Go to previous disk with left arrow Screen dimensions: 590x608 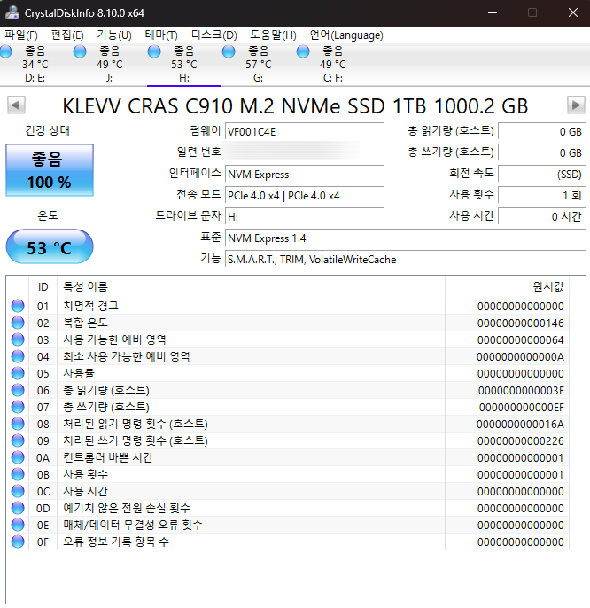pyautogui.click(x=16, y=105)
